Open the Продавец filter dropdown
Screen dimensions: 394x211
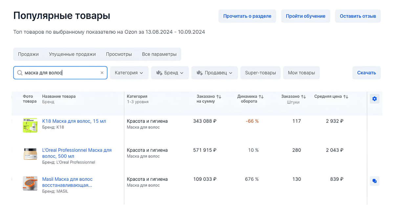click(x=214, y=73)
